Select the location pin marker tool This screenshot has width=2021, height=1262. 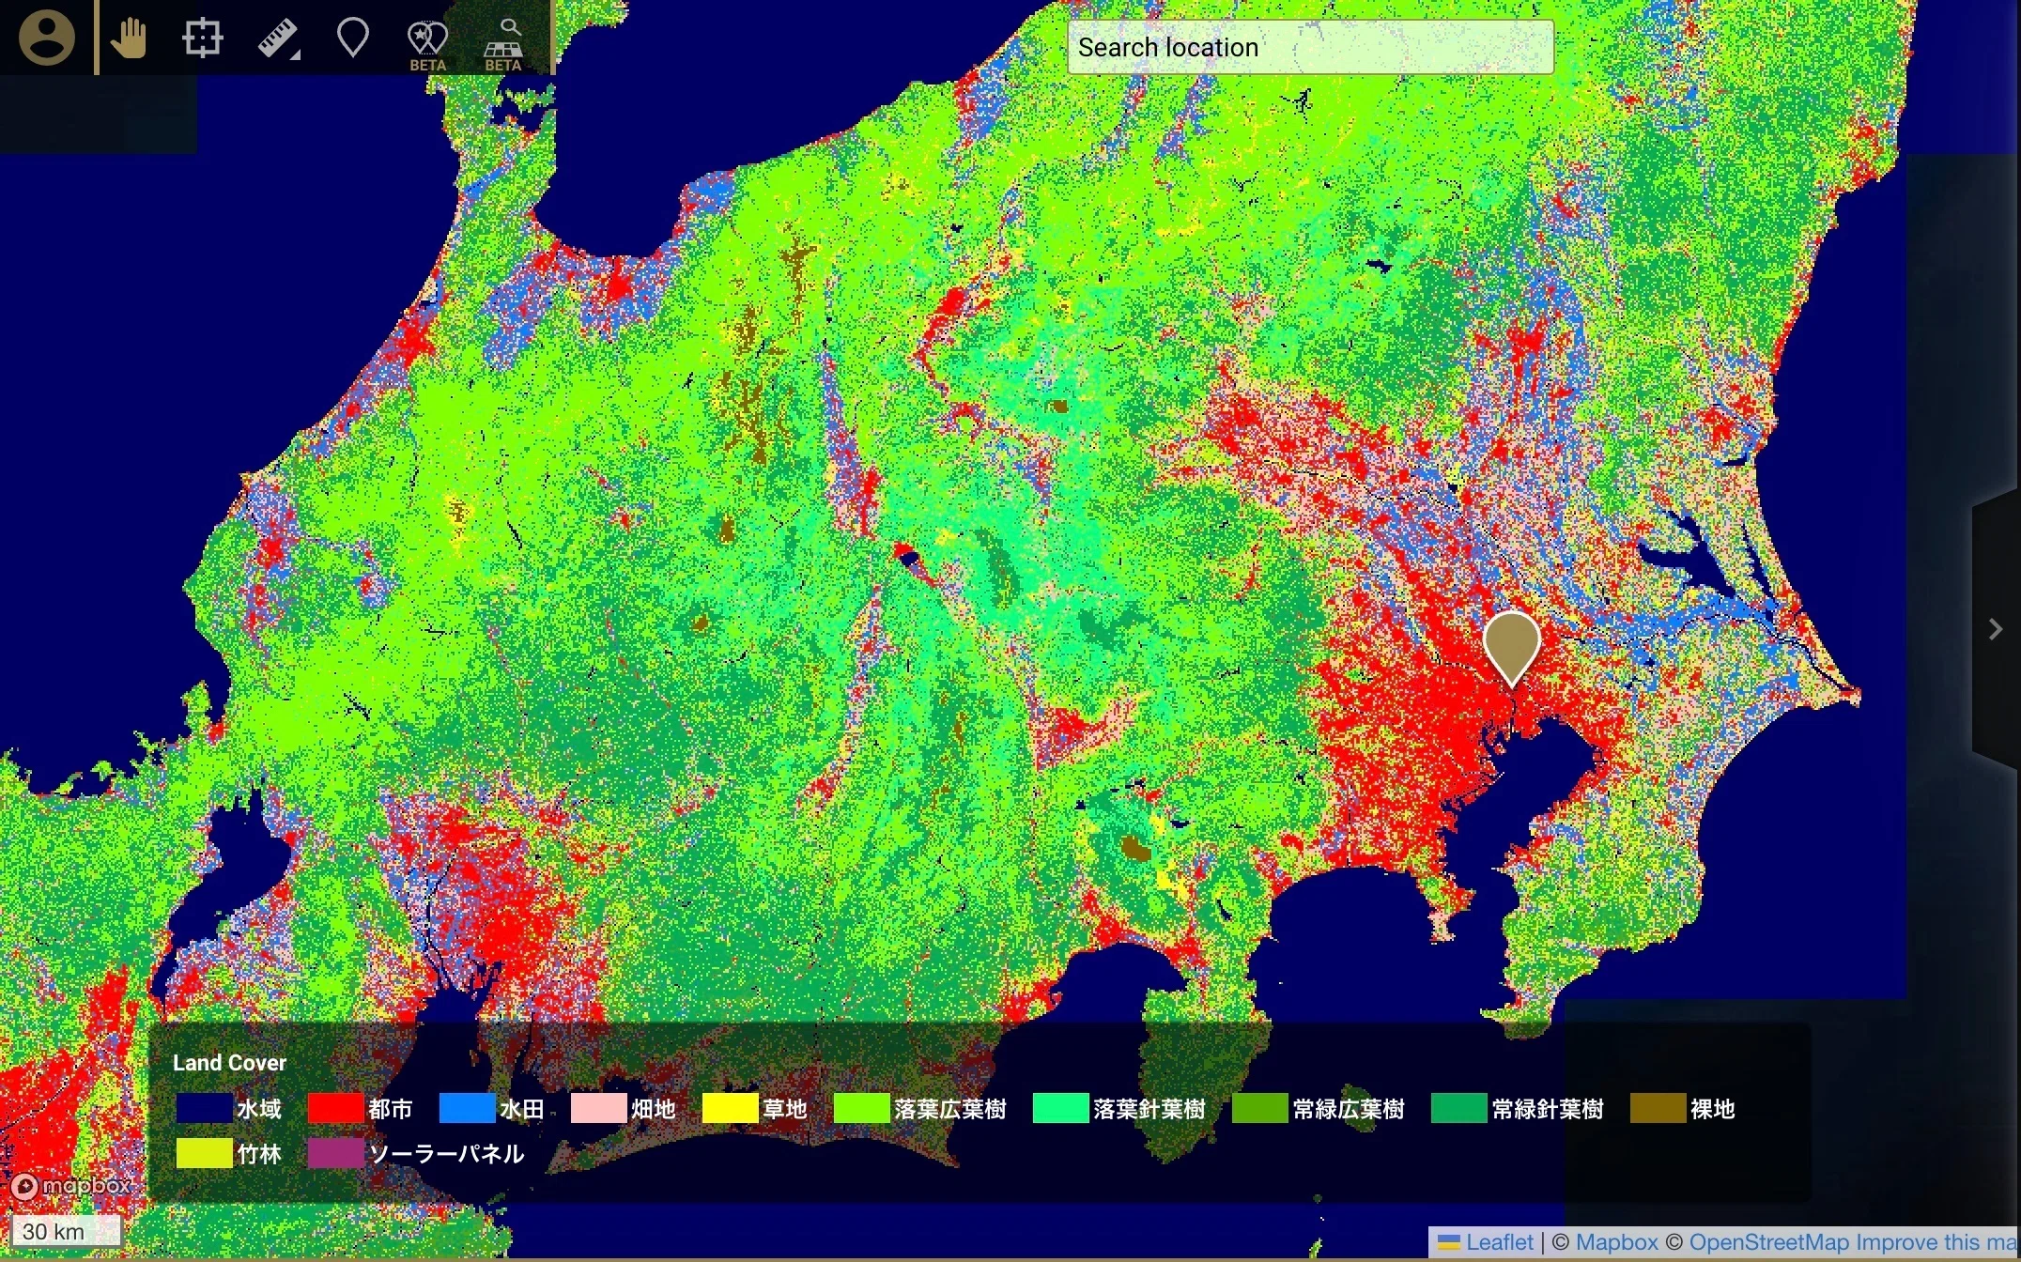[x=352, y=38]
